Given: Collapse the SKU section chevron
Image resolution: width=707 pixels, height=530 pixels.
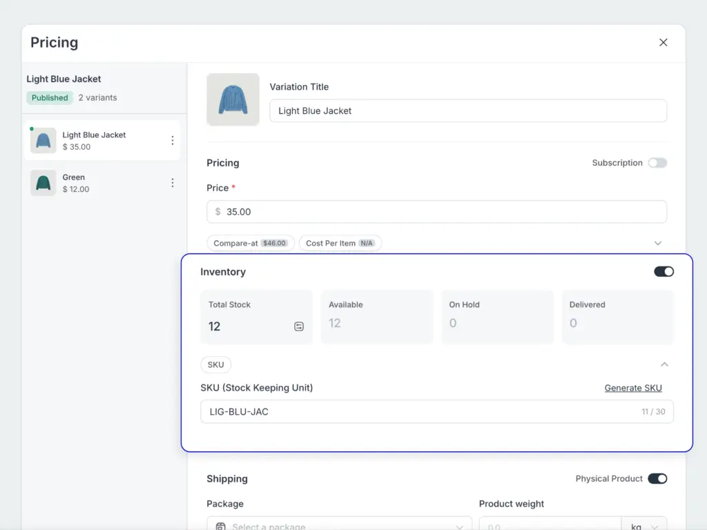Looking at the screenshot, I should 664,364.
